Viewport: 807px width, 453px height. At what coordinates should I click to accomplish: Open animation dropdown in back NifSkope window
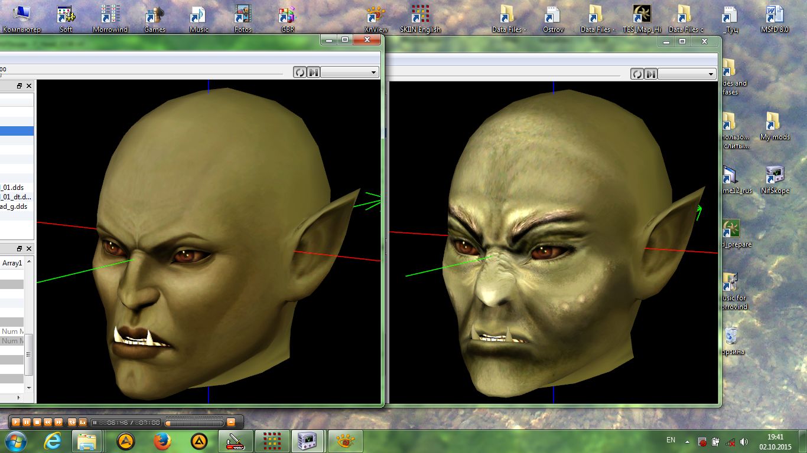coord(687,74)
